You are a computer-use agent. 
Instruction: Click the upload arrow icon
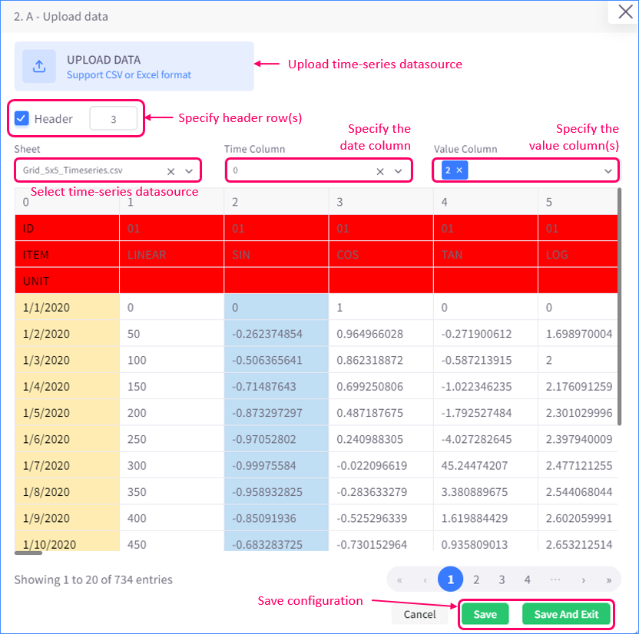tap(39, 66)
